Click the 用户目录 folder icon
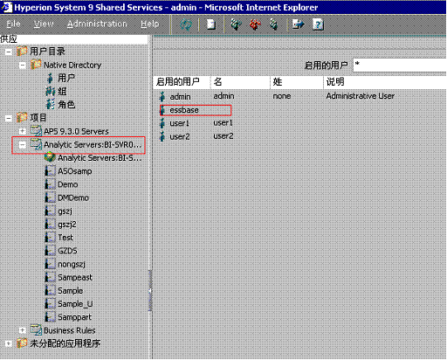This screenshot has width=447, height=360. [x=22, y=52]
